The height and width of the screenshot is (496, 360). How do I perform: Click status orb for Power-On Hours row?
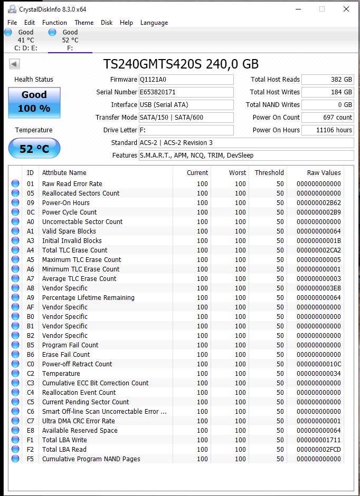click(x=15, y=202)
